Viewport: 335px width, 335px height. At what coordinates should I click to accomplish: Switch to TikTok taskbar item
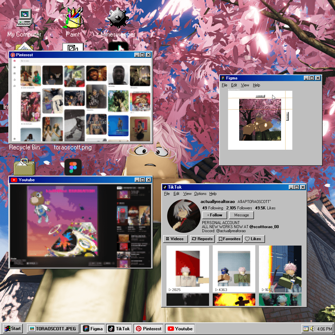point(119,329)
